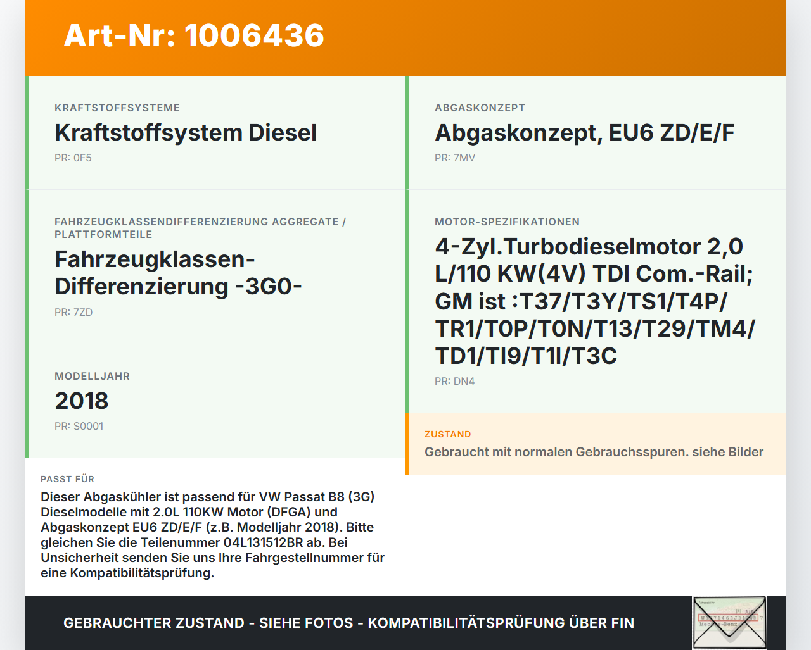Click the ZUSTAND label
This screenshot has height=650, width=811.
click(x=447, y=434)
